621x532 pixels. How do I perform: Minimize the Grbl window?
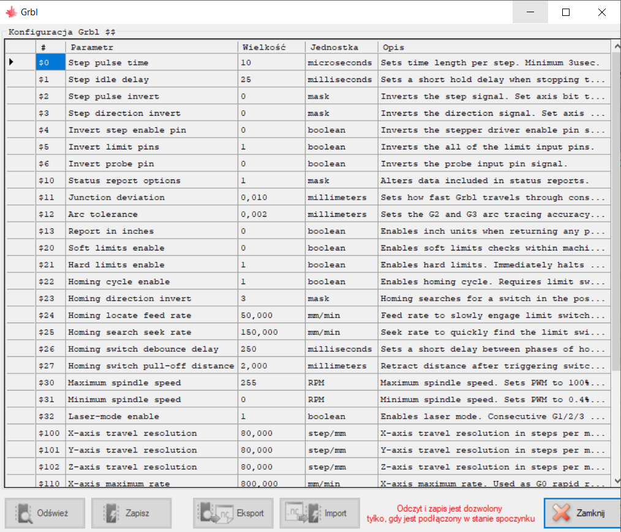pyautogui.click(x=530, y=12)
